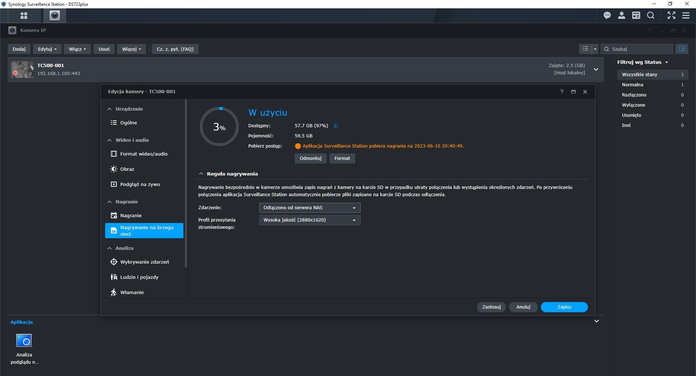Filter by Inni status
Viewport: 696px width, 376px height.
652,125
